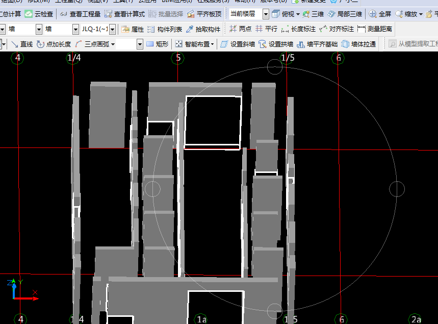Select the 拾取构件 pick component tool
The image size is (438, 324).
click(x=203, y=29)
